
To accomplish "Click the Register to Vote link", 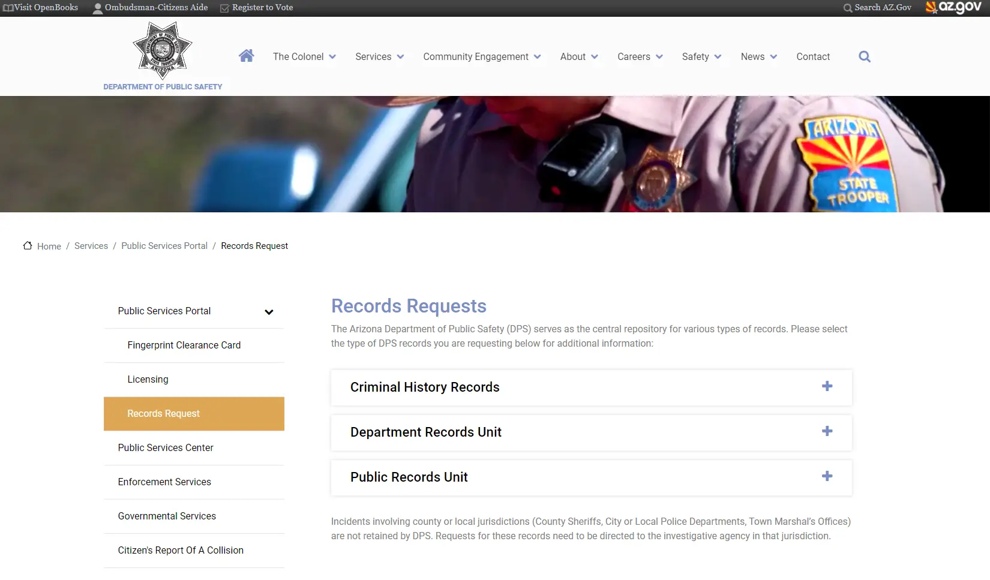I will pos(262,7).
